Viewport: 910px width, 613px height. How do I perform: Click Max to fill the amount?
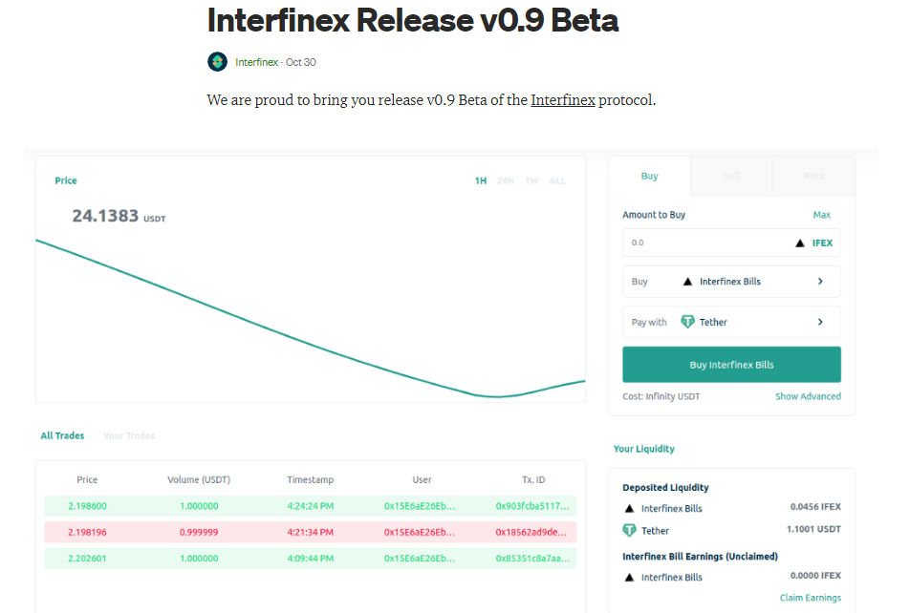pos(821,215)
